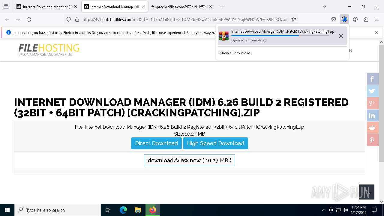The height and width of the screenshot is (216, 384).
Task: Close the fs1.patchedfiles.com tab
Action: (x=211, y=7)
